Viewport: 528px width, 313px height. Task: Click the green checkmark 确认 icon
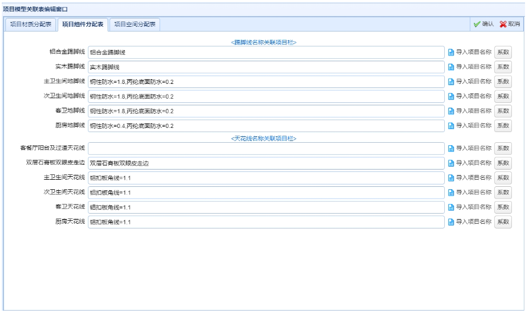(477, 24)
